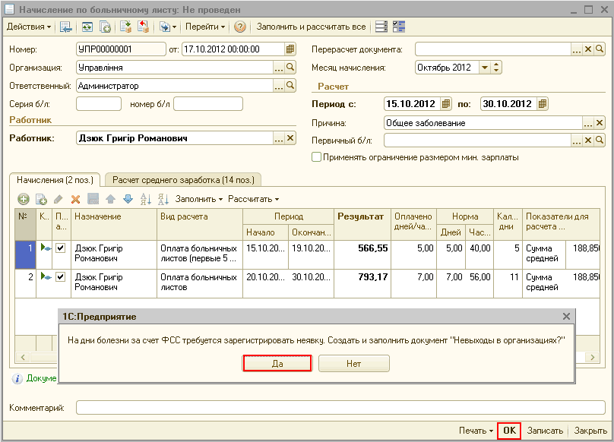Clear the Первичный б/л field
The image size is (614, 442).
click(x=587, y=140)
